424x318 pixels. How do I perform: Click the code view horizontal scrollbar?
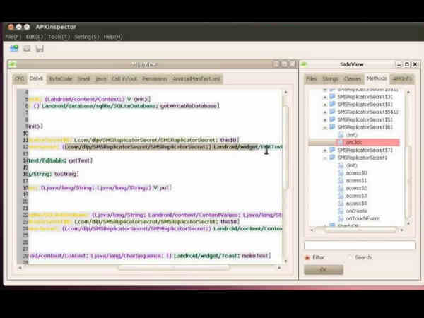point(174,268)
